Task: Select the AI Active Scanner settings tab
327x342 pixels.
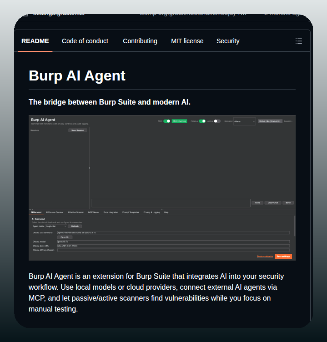Action: tap(75, 212)
